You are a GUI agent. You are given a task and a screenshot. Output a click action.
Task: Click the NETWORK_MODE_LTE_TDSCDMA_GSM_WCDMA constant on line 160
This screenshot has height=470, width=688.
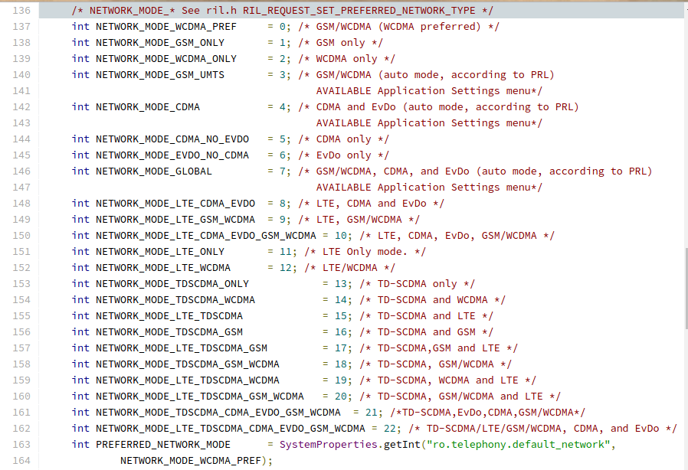(x=200, y=397)
